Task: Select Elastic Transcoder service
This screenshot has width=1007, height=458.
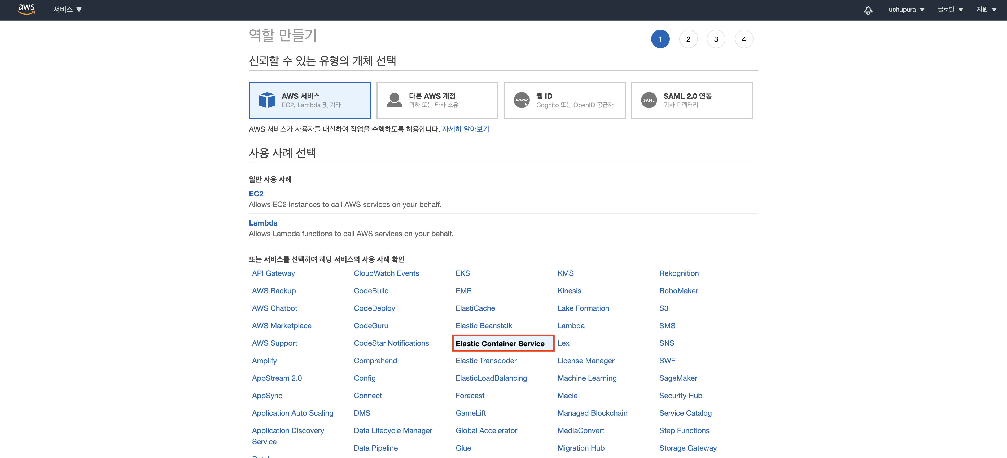Action: [x=486, y=361]
